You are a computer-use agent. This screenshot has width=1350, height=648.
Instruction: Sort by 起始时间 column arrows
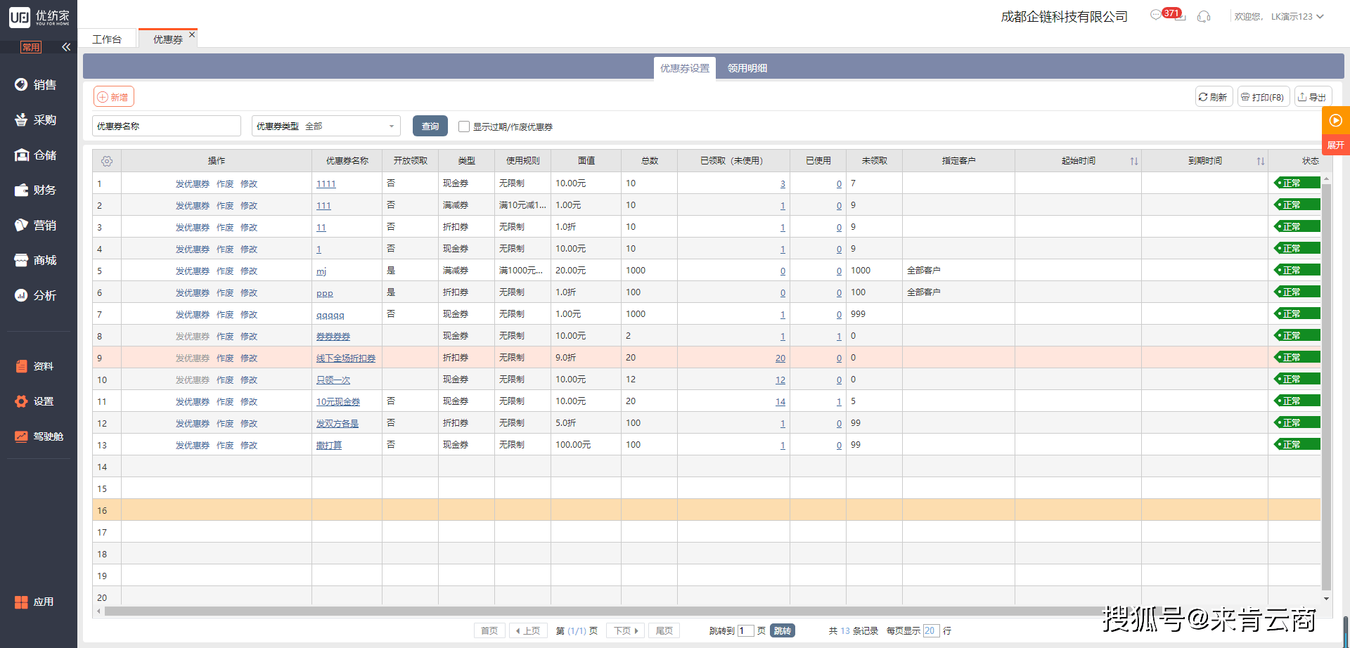[1134, 161]
